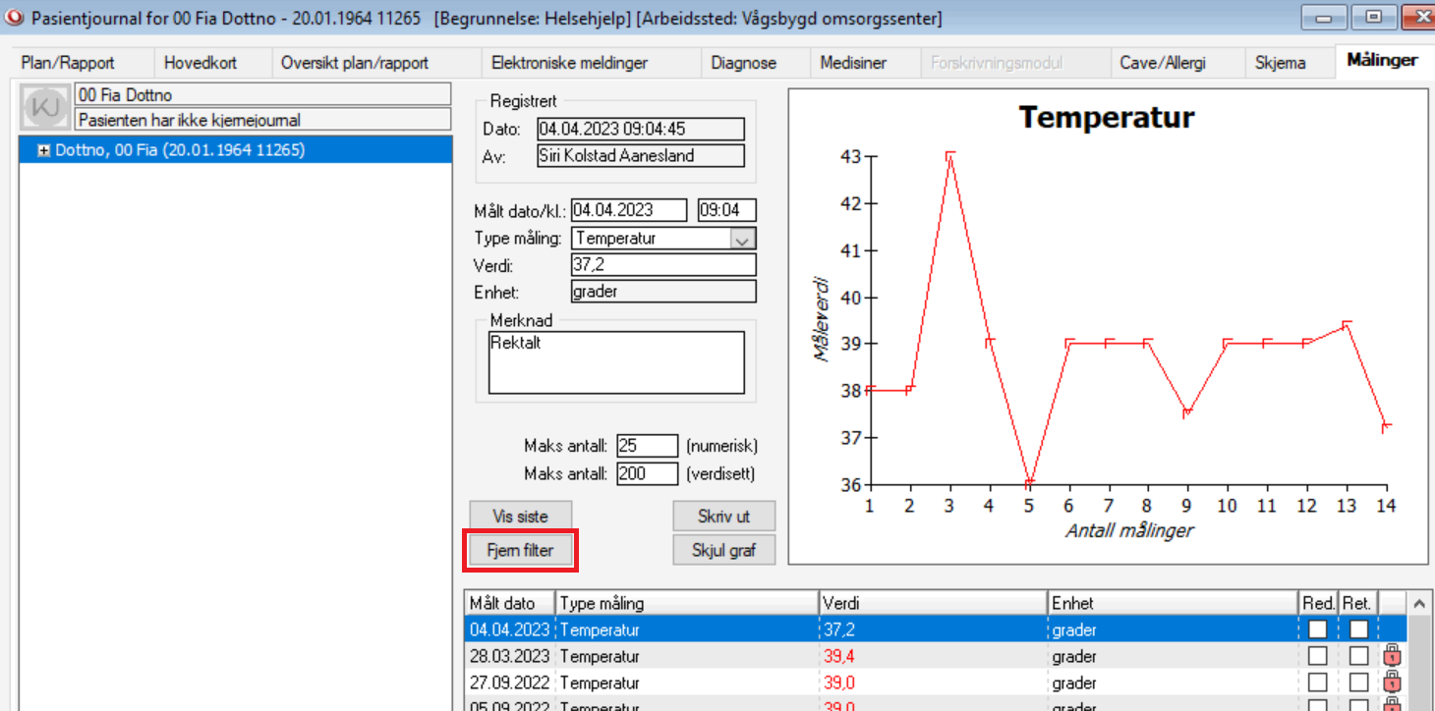Click the Vis siste button

[x=520, y=516]
